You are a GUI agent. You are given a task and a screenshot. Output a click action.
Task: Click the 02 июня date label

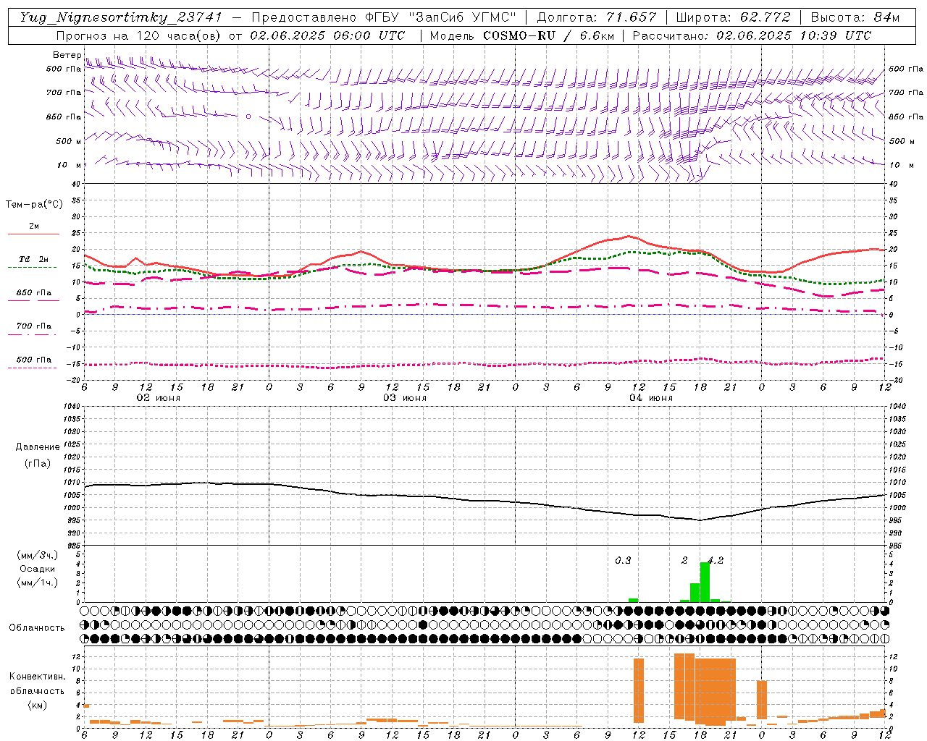pos(159,398)
